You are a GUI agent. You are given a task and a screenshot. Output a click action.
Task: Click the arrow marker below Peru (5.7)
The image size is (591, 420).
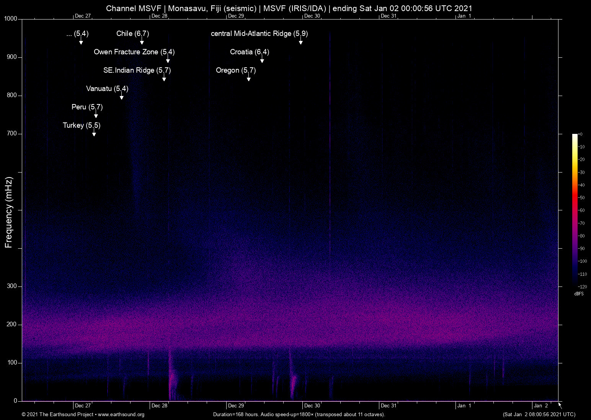tap(96, 115)
